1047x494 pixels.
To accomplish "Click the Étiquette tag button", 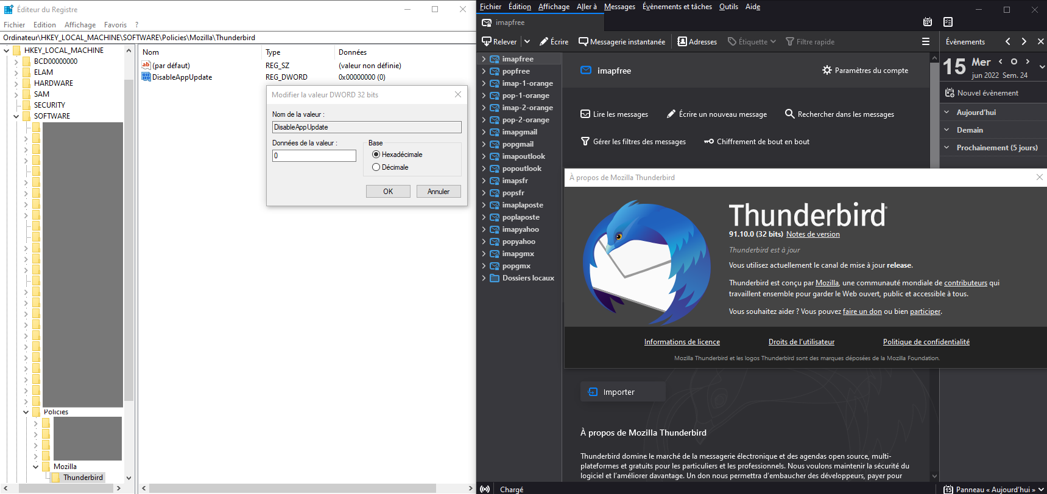I will tap(752, 42).
